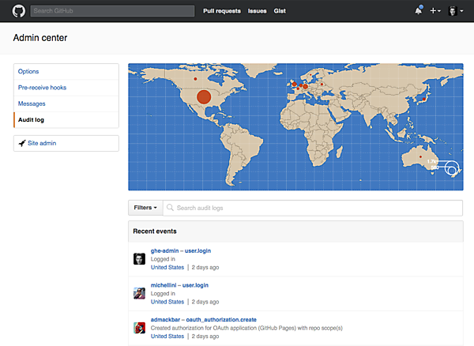
Task: Open Messages in the admin sidebar
Action: tap(32, 103)
